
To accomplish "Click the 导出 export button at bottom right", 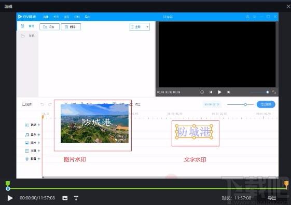I will [272, 198].
